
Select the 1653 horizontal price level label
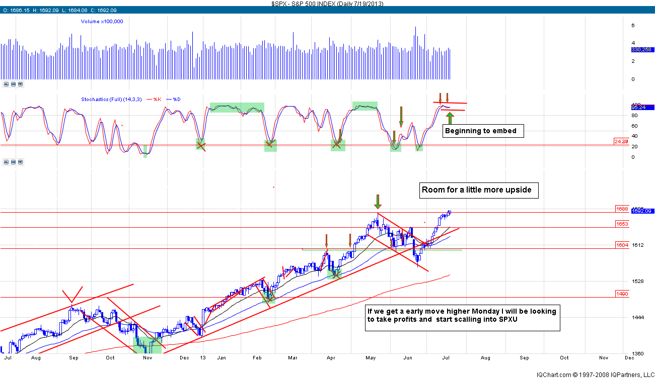click(x=622, y=224)
